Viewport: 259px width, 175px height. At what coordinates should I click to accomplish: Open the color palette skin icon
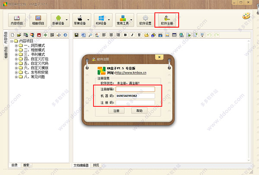tap(246, 16)
